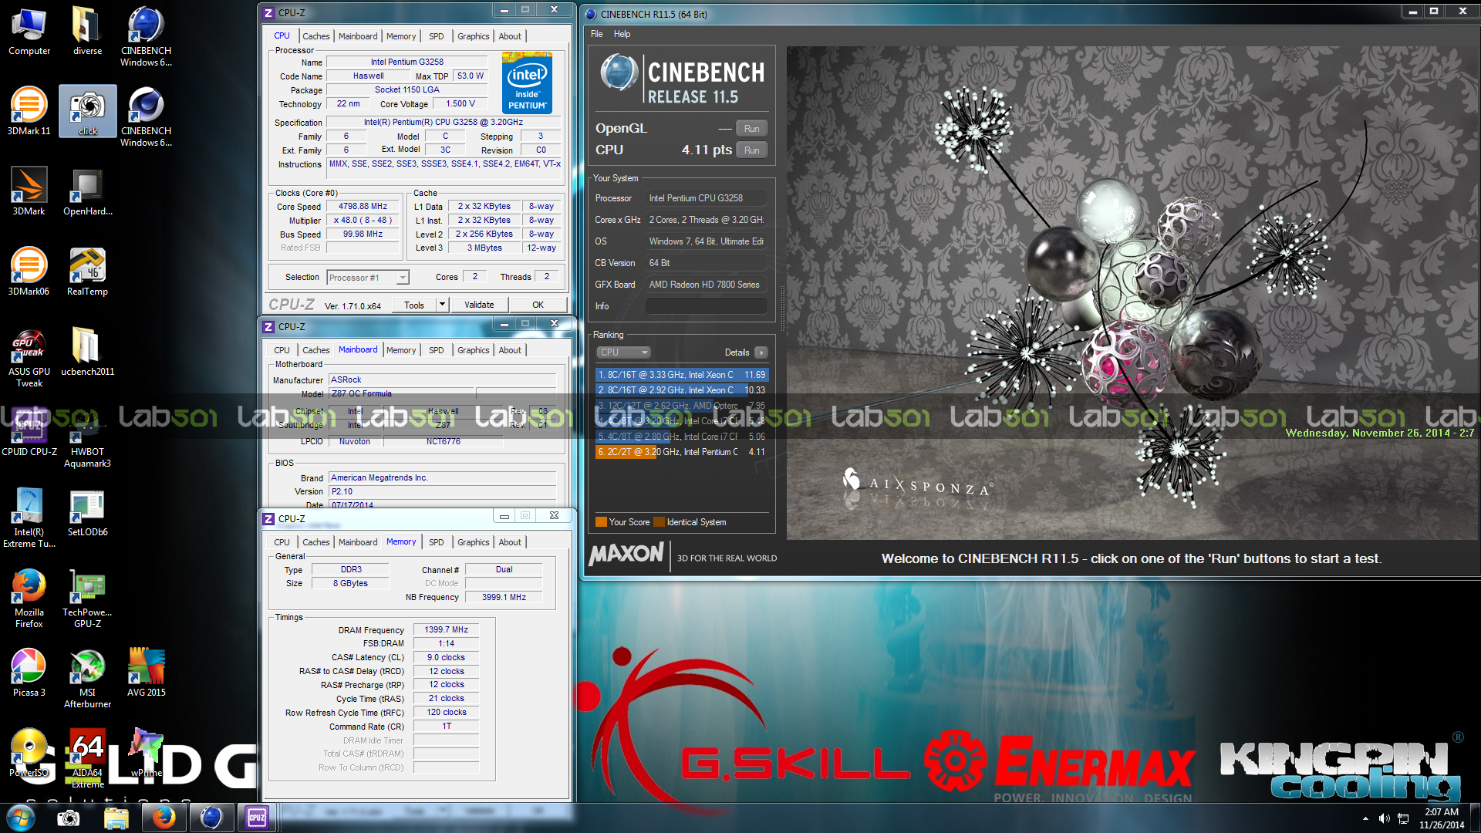The image size is (1481, 833).
Task: Open the ucbench2011 folder
Action: click(87, 352)
